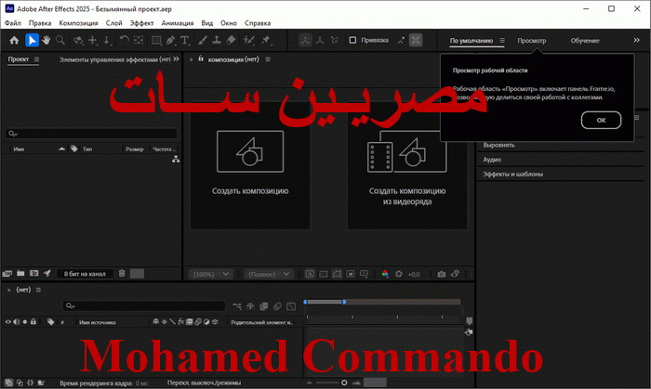
Task: Expand the Аудио panel
Action: tap(491, 160)
